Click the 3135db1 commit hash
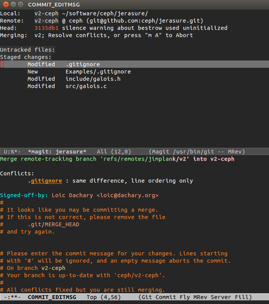The height and width of the screenshot is (304, 269). tap(46, 28)
